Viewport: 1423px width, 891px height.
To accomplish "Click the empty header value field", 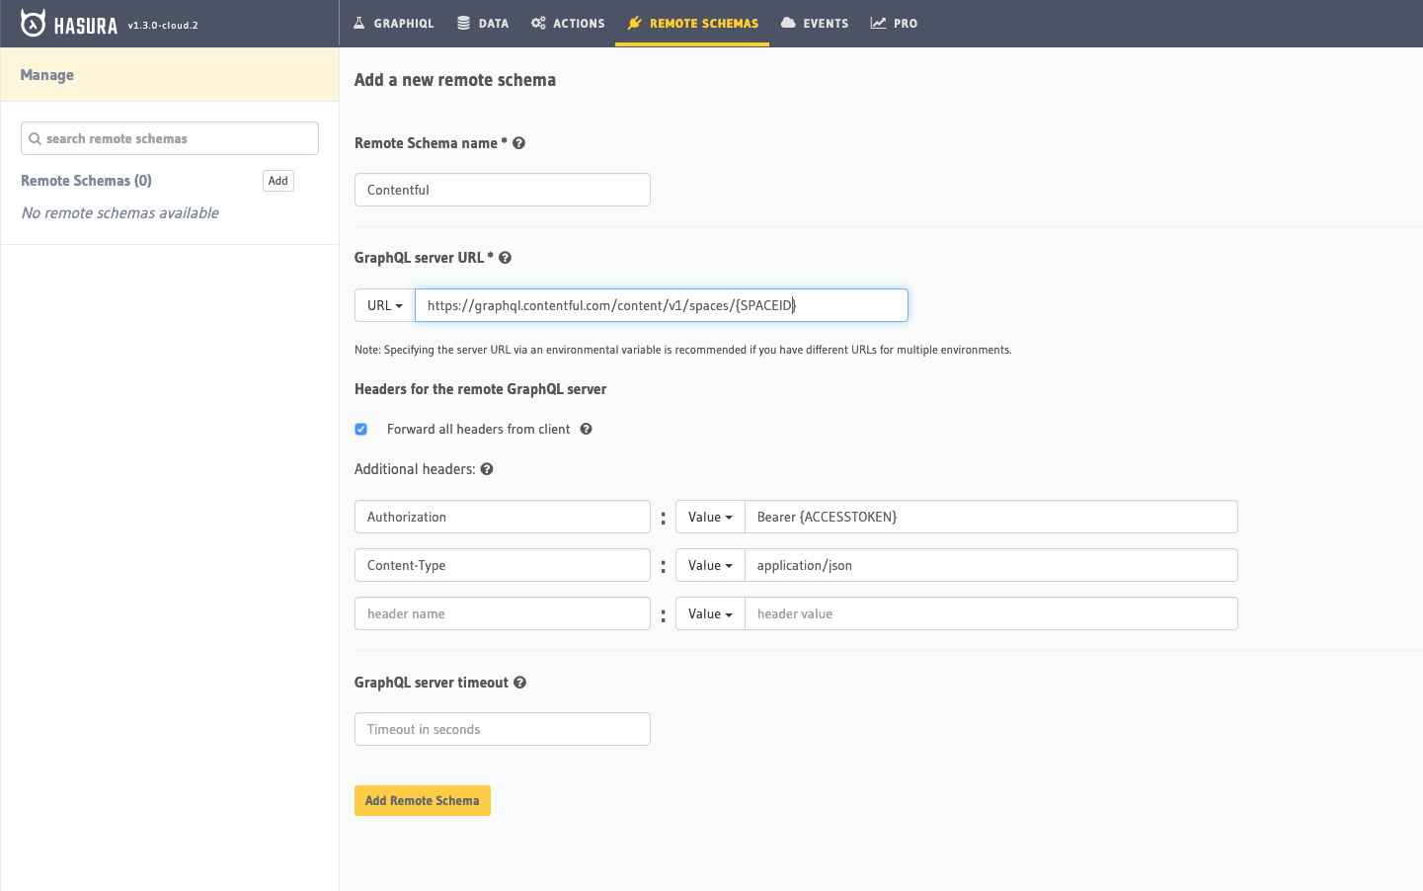I will 991,613.
